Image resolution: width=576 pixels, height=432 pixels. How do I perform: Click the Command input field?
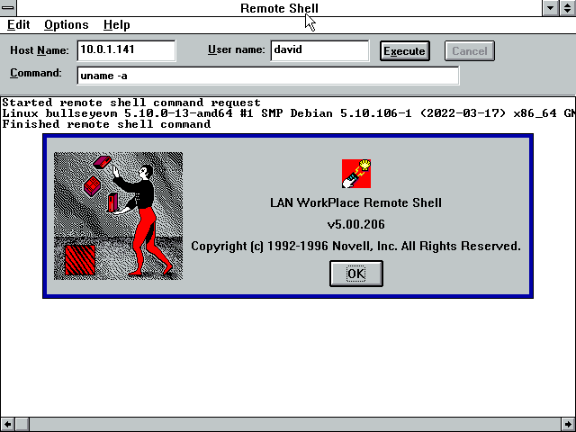coord(268,76)
